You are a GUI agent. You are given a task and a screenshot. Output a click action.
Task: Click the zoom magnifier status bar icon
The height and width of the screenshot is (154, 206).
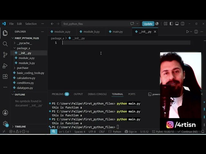54,132
